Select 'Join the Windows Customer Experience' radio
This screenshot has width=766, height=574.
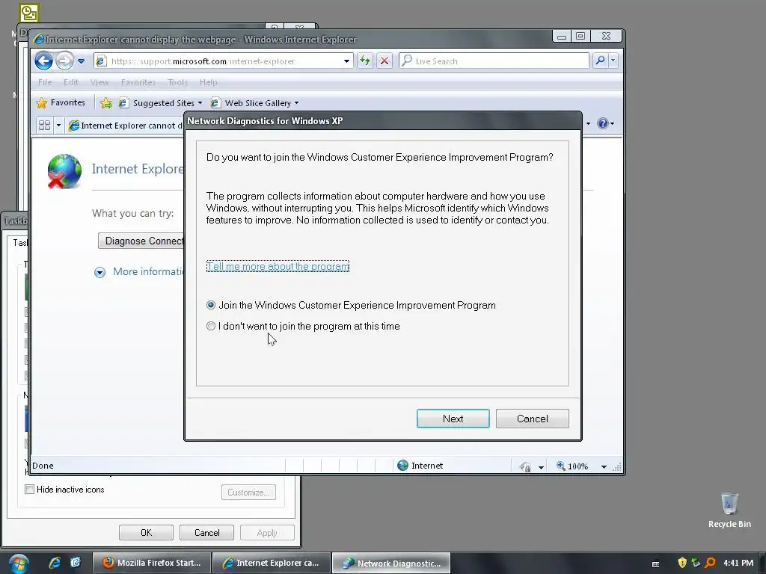click(210, 305)
